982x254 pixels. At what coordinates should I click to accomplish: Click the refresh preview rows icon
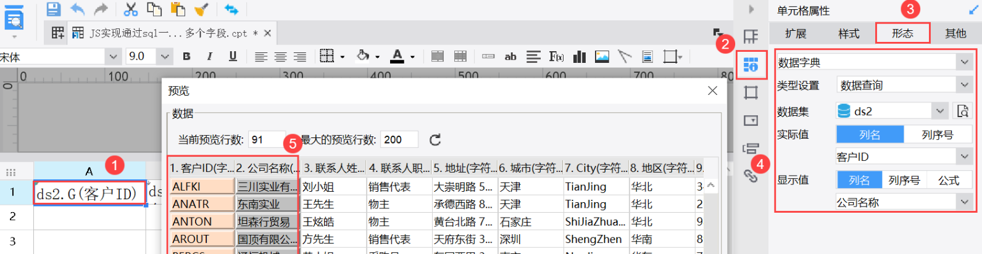coord(435,140)
